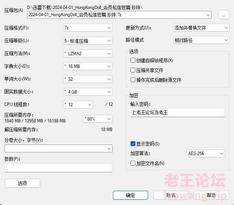Open the 压缩格式 7z dropdown
The height and width of the screenshot is (205, 234).
pos(88,28)
